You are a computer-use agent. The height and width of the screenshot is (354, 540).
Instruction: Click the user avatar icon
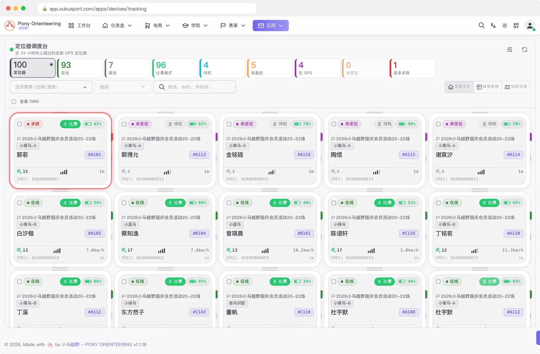point(530,26)
